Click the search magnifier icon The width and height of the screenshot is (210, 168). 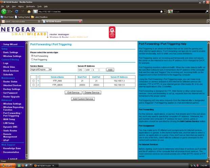coord(207,12)
